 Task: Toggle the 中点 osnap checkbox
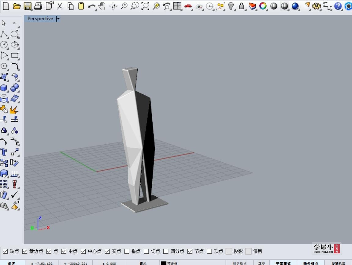(x=64, y=251)
